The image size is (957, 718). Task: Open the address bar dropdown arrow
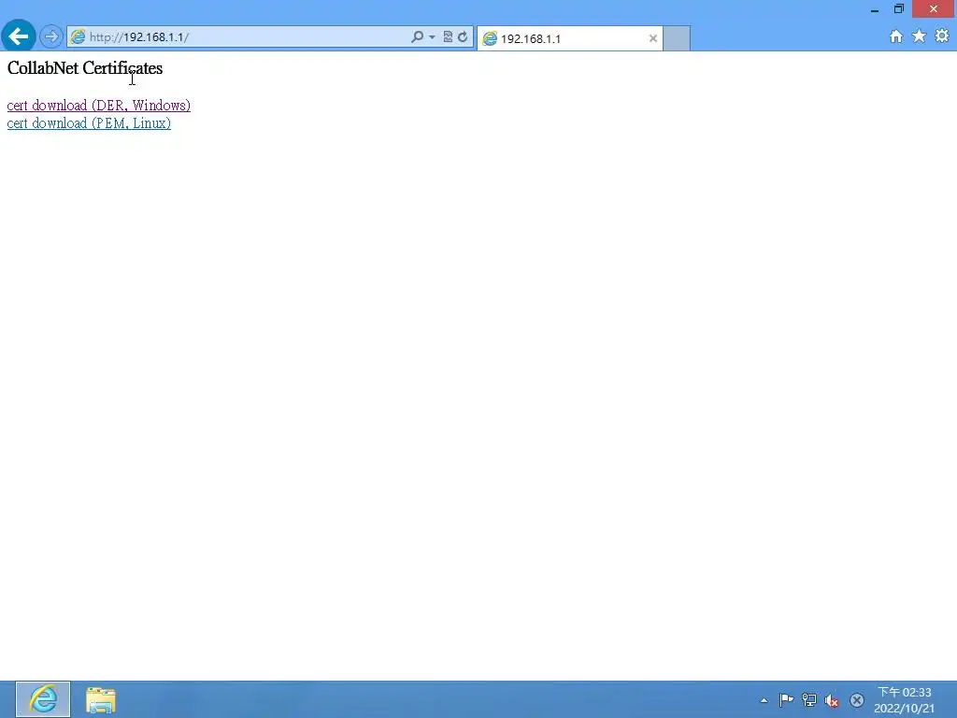(432, 36)
